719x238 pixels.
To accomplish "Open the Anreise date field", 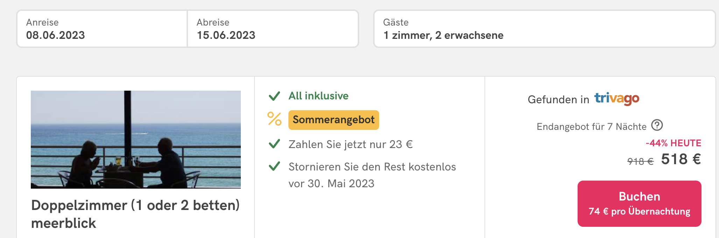I will (102, 29).
